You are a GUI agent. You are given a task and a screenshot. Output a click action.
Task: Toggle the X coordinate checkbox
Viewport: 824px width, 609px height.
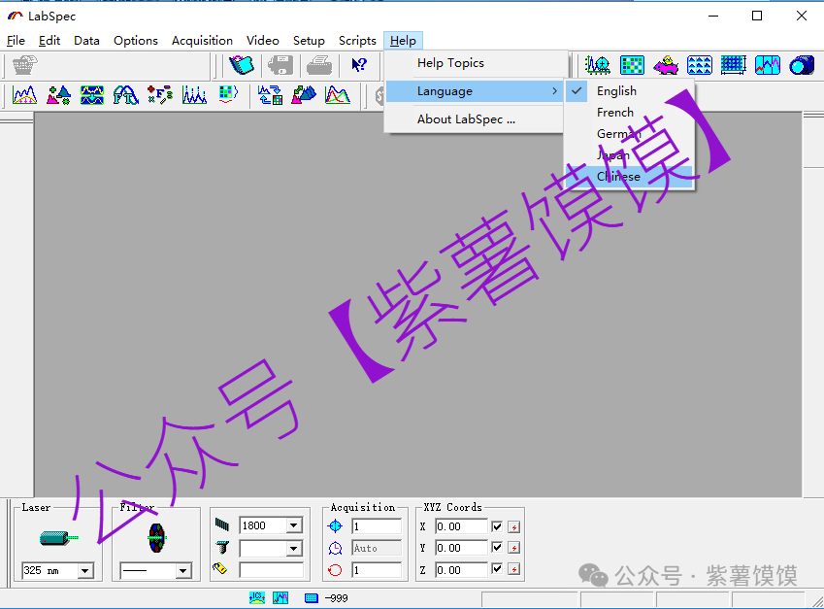tap(498, 526)
